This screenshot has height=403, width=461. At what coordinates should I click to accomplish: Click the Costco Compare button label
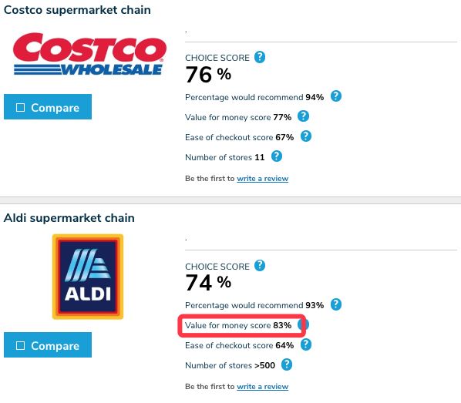pyautogui.click(x=55, y=108)
